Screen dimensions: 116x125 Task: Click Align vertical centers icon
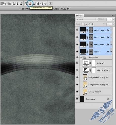coord(6,4)
